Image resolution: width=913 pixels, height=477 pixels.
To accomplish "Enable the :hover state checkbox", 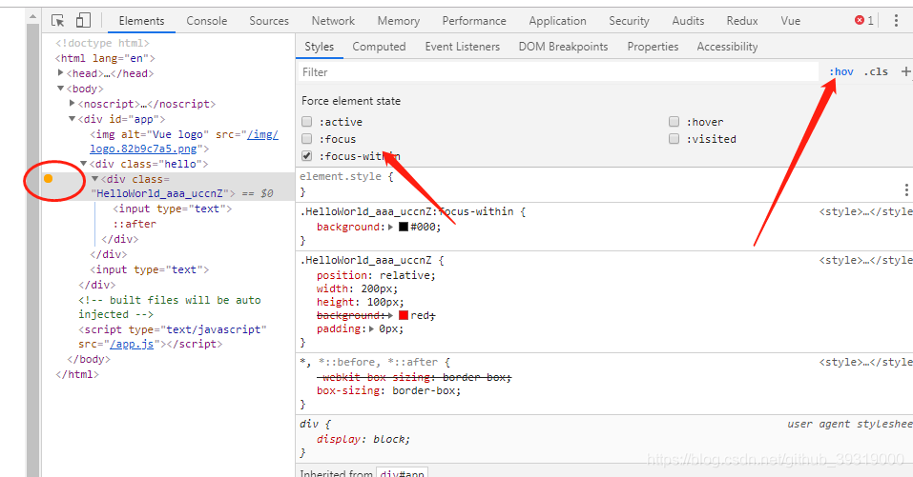I will pyautogui.click(x=674, y=122).
